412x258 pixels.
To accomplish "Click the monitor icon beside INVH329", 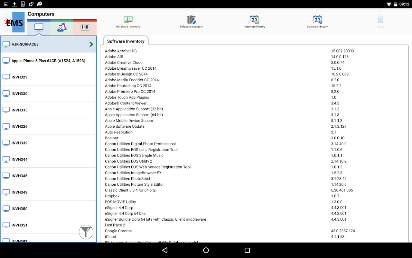I will click(x=6, y=77).
